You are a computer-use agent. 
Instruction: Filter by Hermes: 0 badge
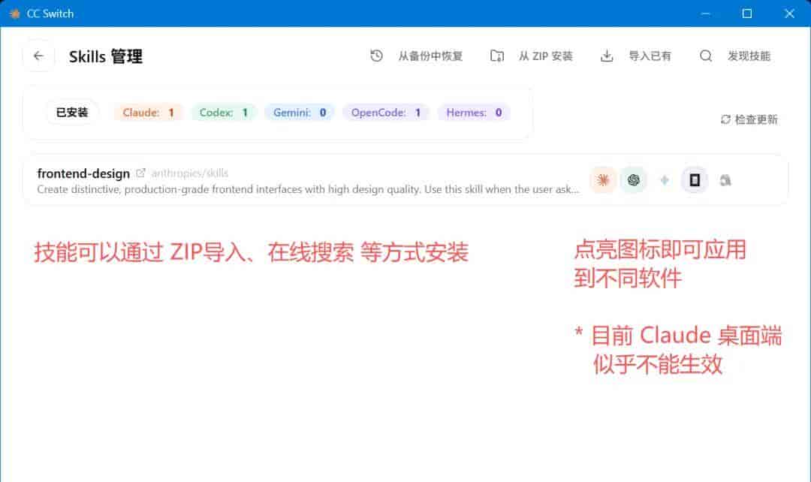pyautogui.click(x=475, y=112)
